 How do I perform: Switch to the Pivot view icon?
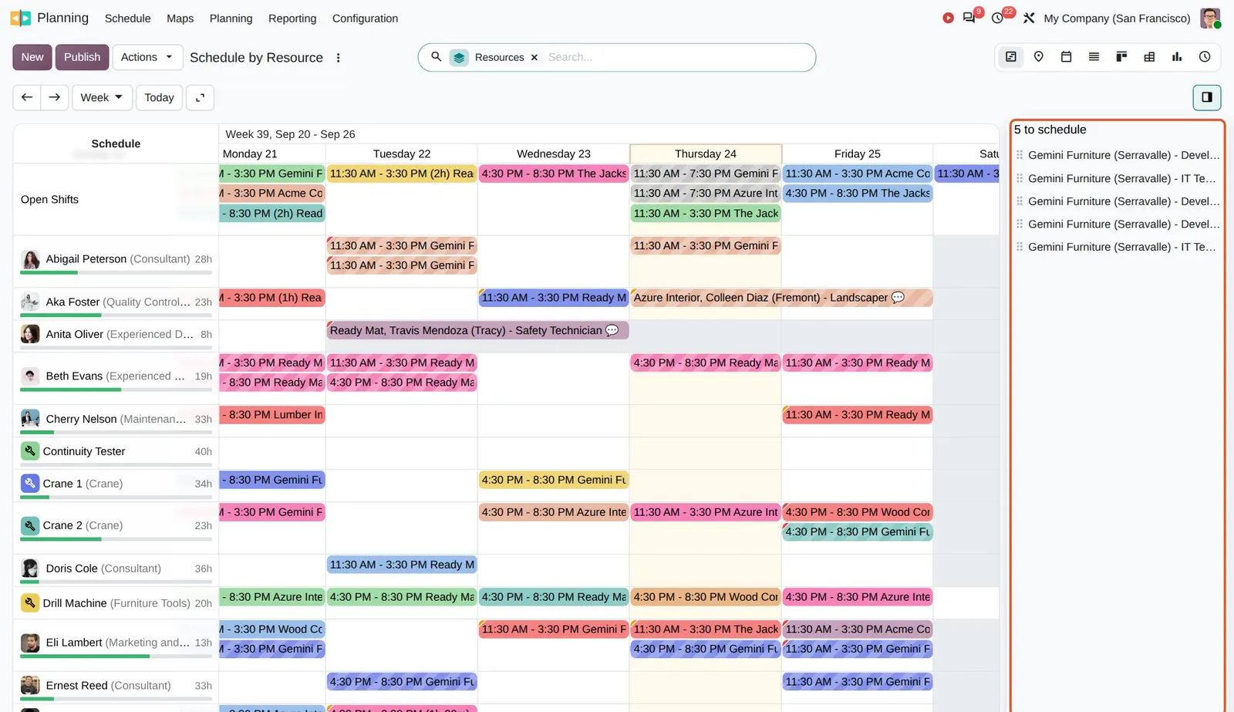[x=1149, y=56]
